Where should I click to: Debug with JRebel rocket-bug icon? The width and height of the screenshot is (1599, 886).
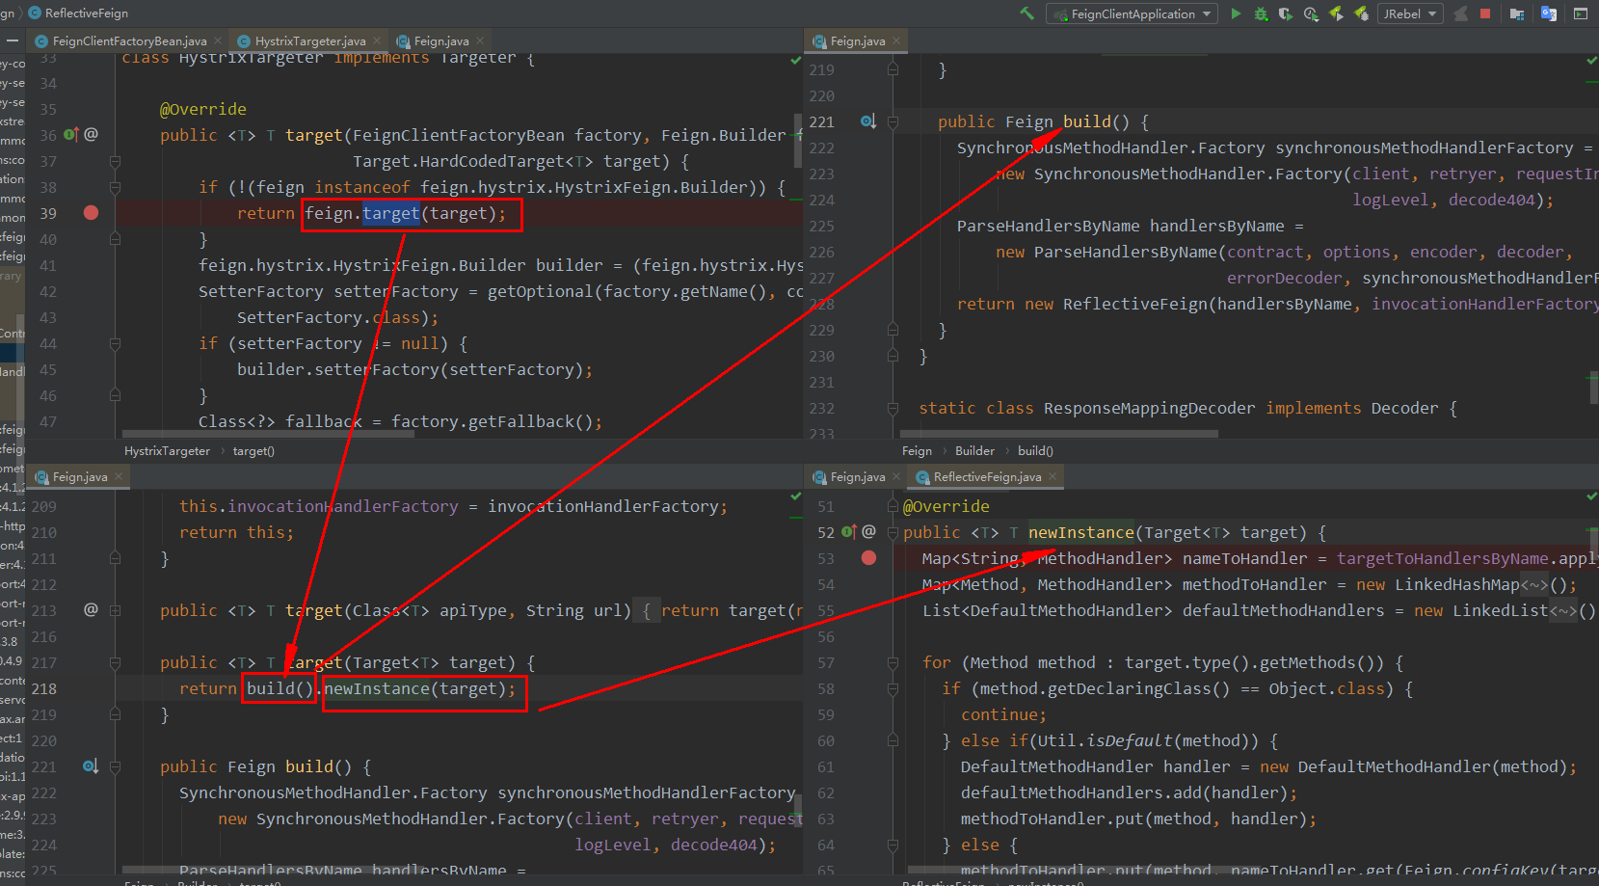[1361, 13]
